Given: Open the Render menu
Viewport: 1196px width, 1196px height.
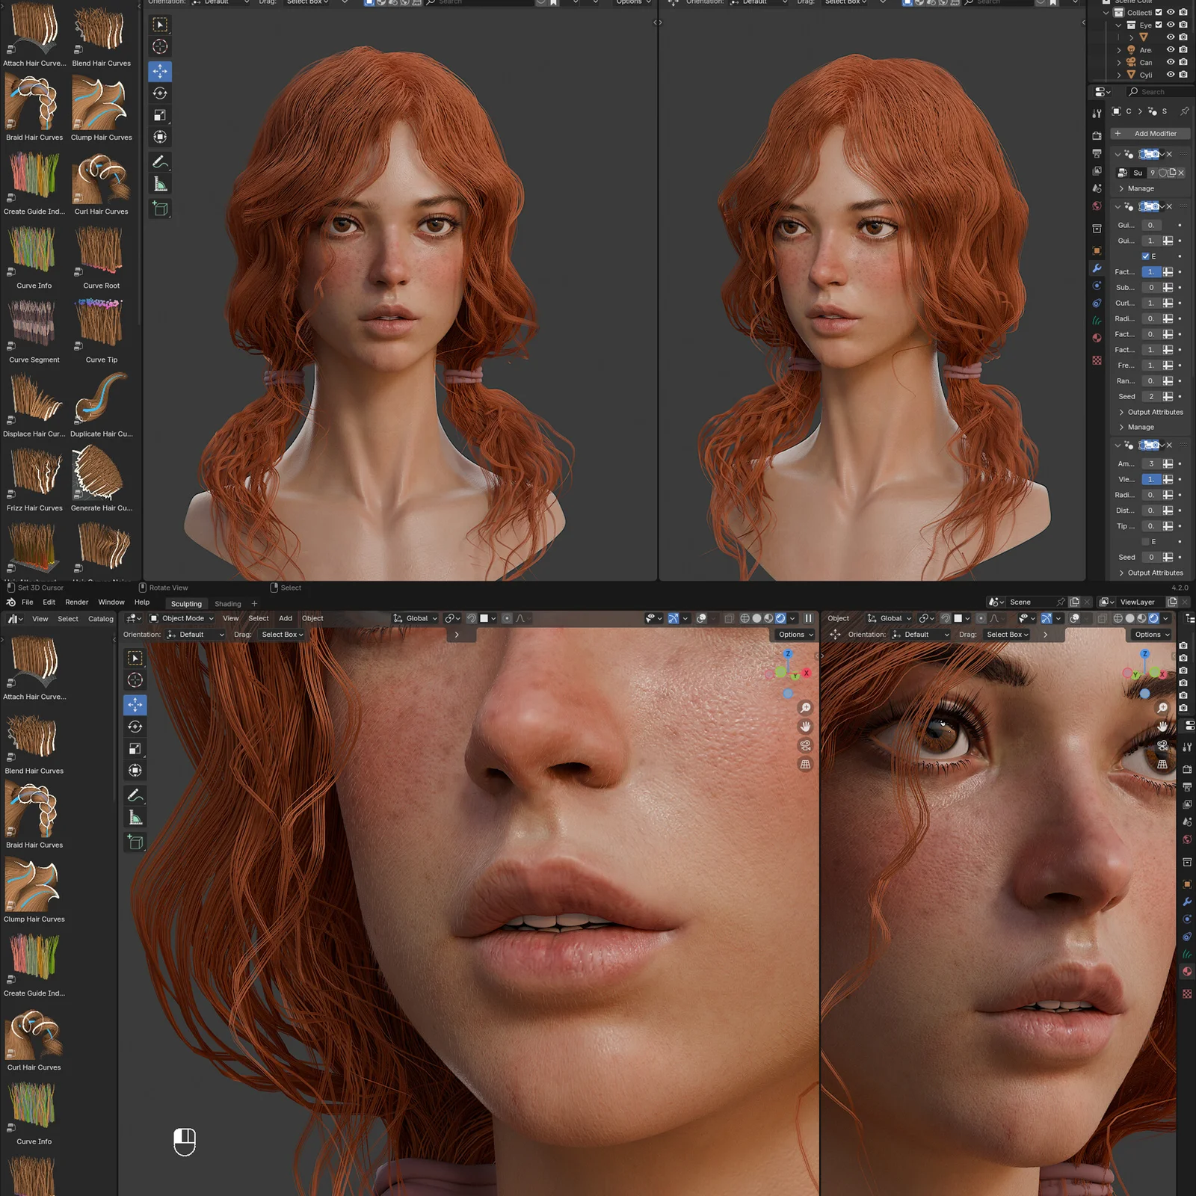Looking at the screenshot, I should point(76,602).
